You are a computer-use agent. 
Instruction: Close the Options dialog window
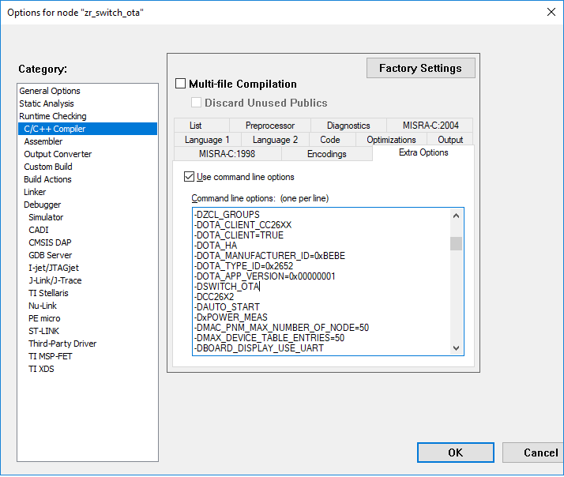550,12
